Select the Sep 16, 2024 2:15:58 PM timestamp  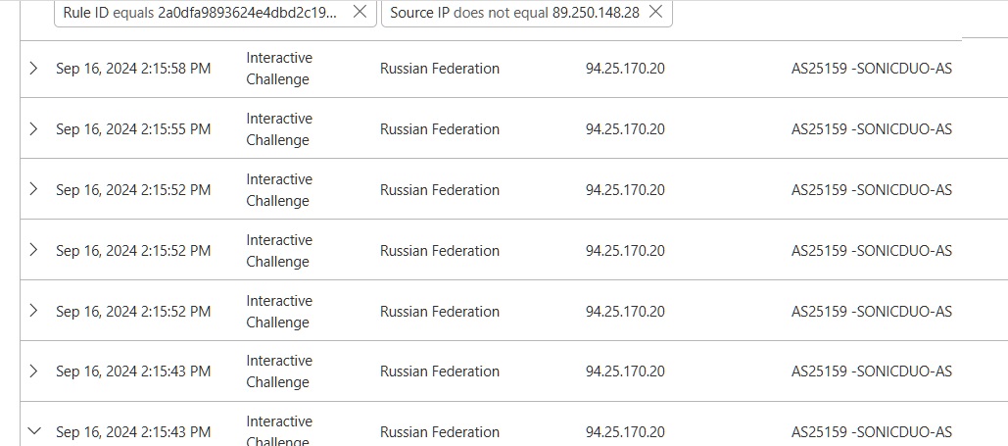click(x=133, y=69)
